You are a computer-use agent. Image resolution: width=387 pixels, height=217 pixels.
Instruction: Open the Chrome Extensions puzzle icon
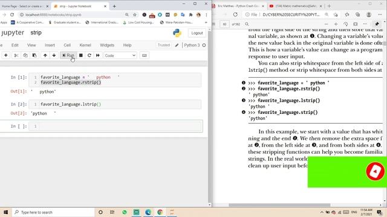coord(190,14)
